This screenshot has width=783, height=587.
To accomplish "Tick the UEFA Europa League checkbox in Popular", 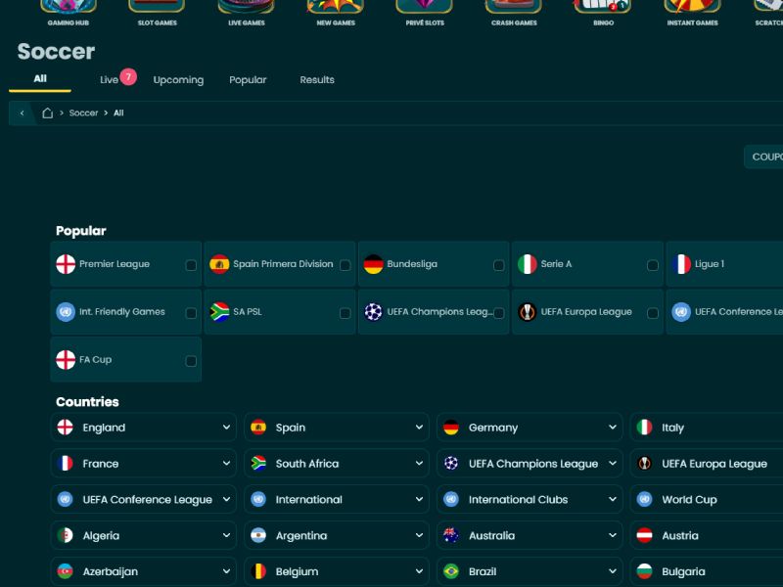I will (652, 313).
